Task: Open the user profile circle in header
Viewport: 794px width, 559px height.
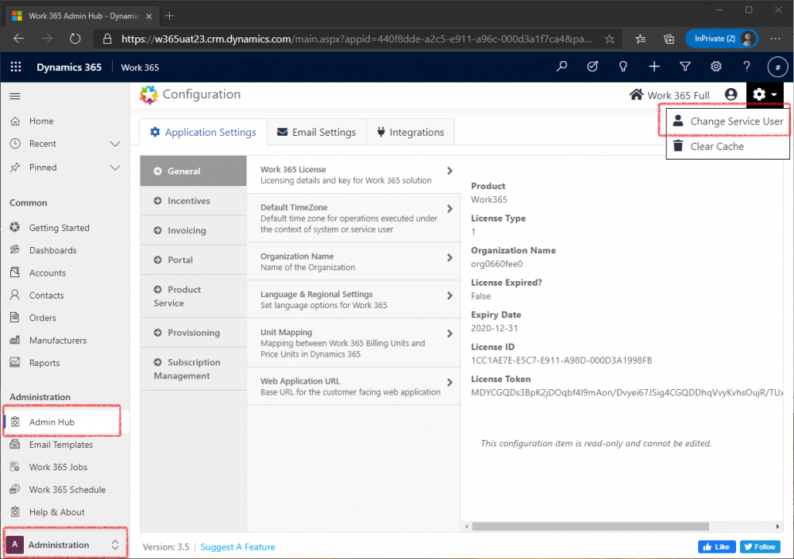Action: coord(778,67)
